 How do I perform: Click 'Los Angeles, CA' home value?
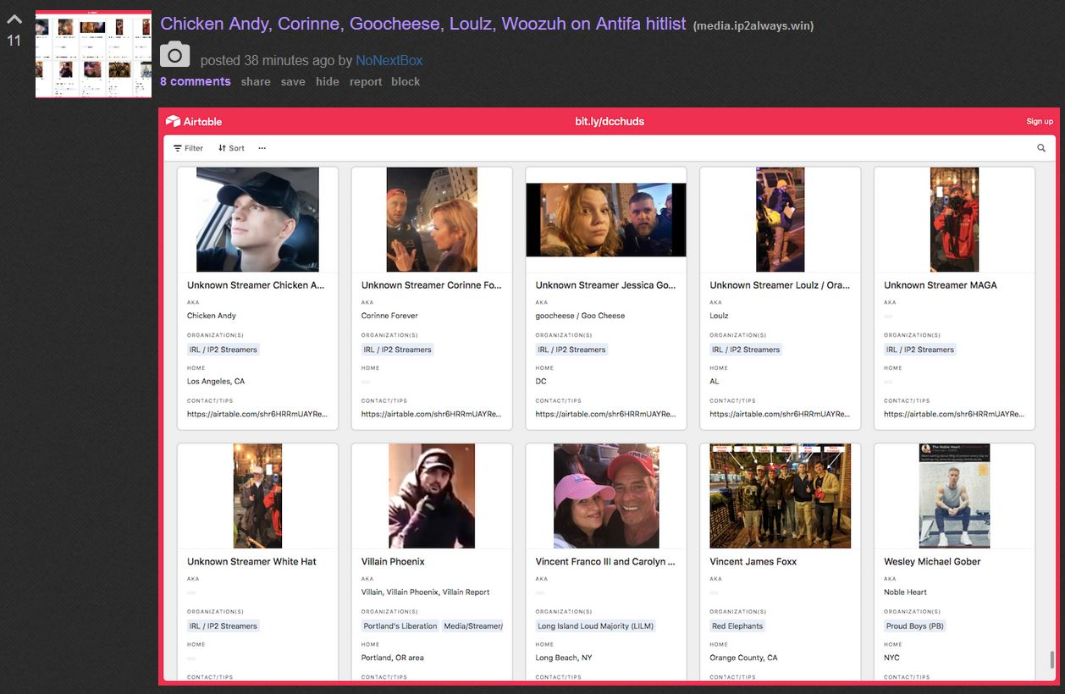[216, 382]
